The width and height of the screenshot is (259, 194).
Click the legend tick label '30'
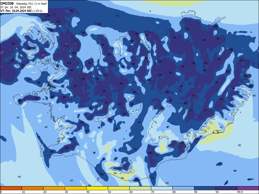tap(66, 192)
